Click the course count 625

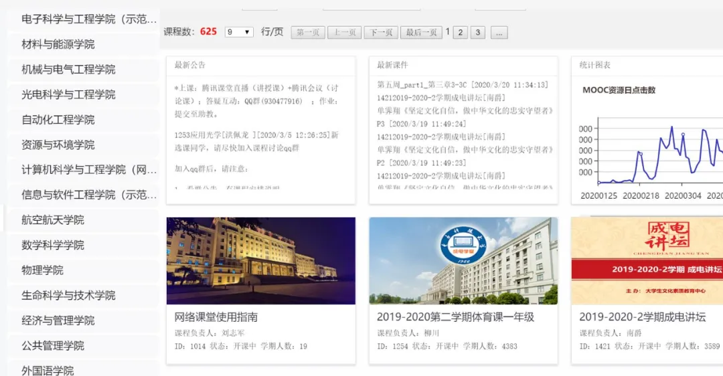click(x=208, y=32)
